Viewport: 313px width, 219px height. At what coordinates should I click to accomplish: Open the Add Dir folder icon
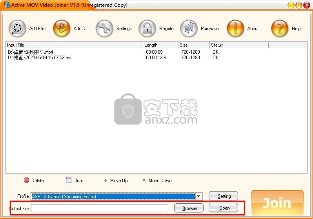tap(62, 29)
